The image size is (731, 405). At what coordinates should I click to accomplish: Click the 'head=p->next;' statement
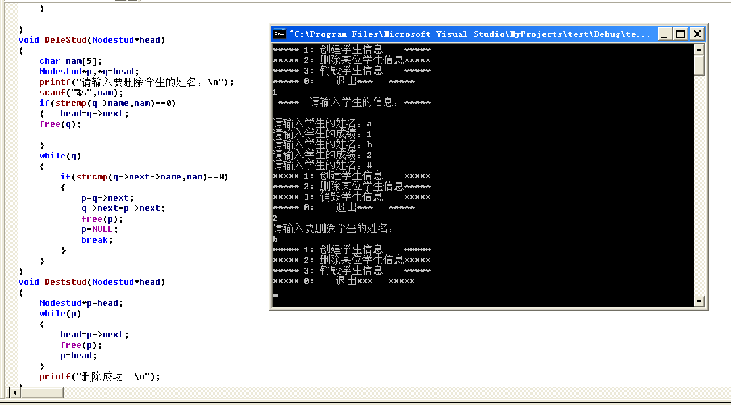(94, 335)
